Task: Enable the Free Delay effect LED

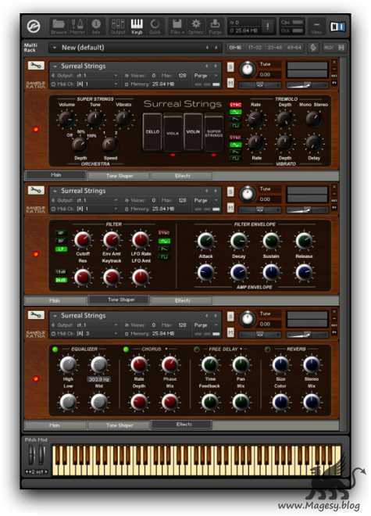Action: tap(197, 349)
